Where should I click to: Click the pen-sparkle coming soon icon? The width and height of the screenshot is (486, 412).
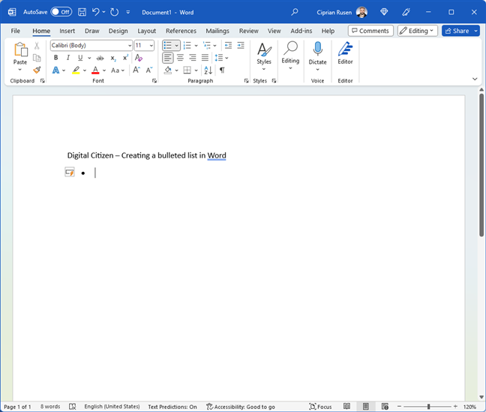click(406, 12)
